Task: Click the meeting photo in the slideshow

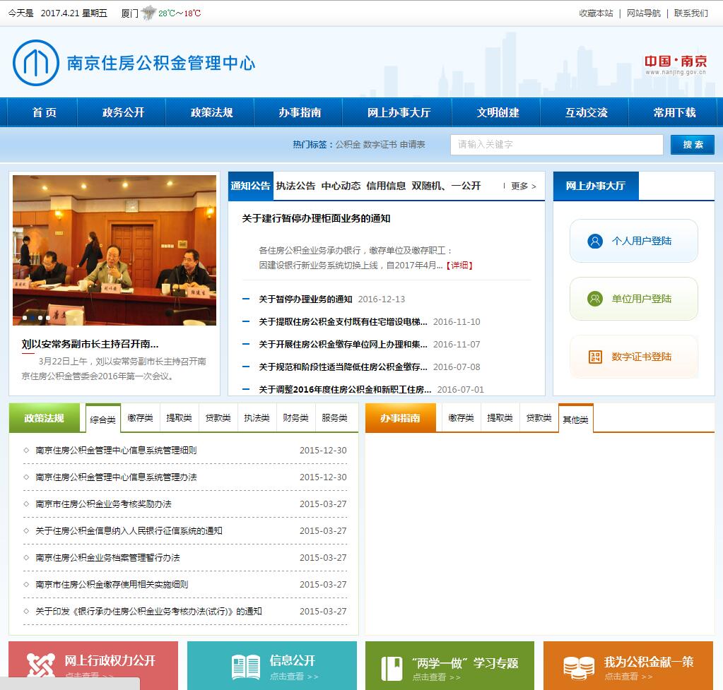Action: click(114, 250)
